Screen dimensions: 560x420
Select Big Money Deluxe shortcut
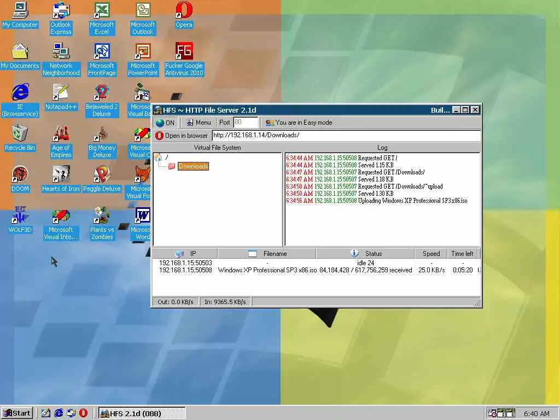[102, 142]
